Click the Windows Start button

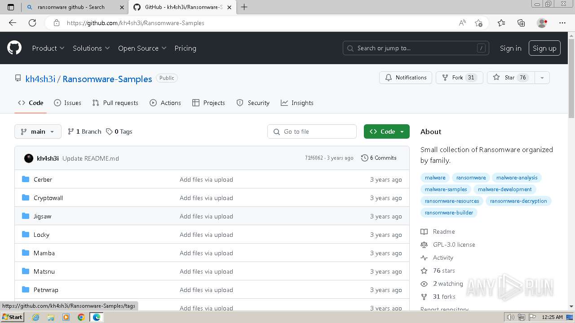[12, 317]
